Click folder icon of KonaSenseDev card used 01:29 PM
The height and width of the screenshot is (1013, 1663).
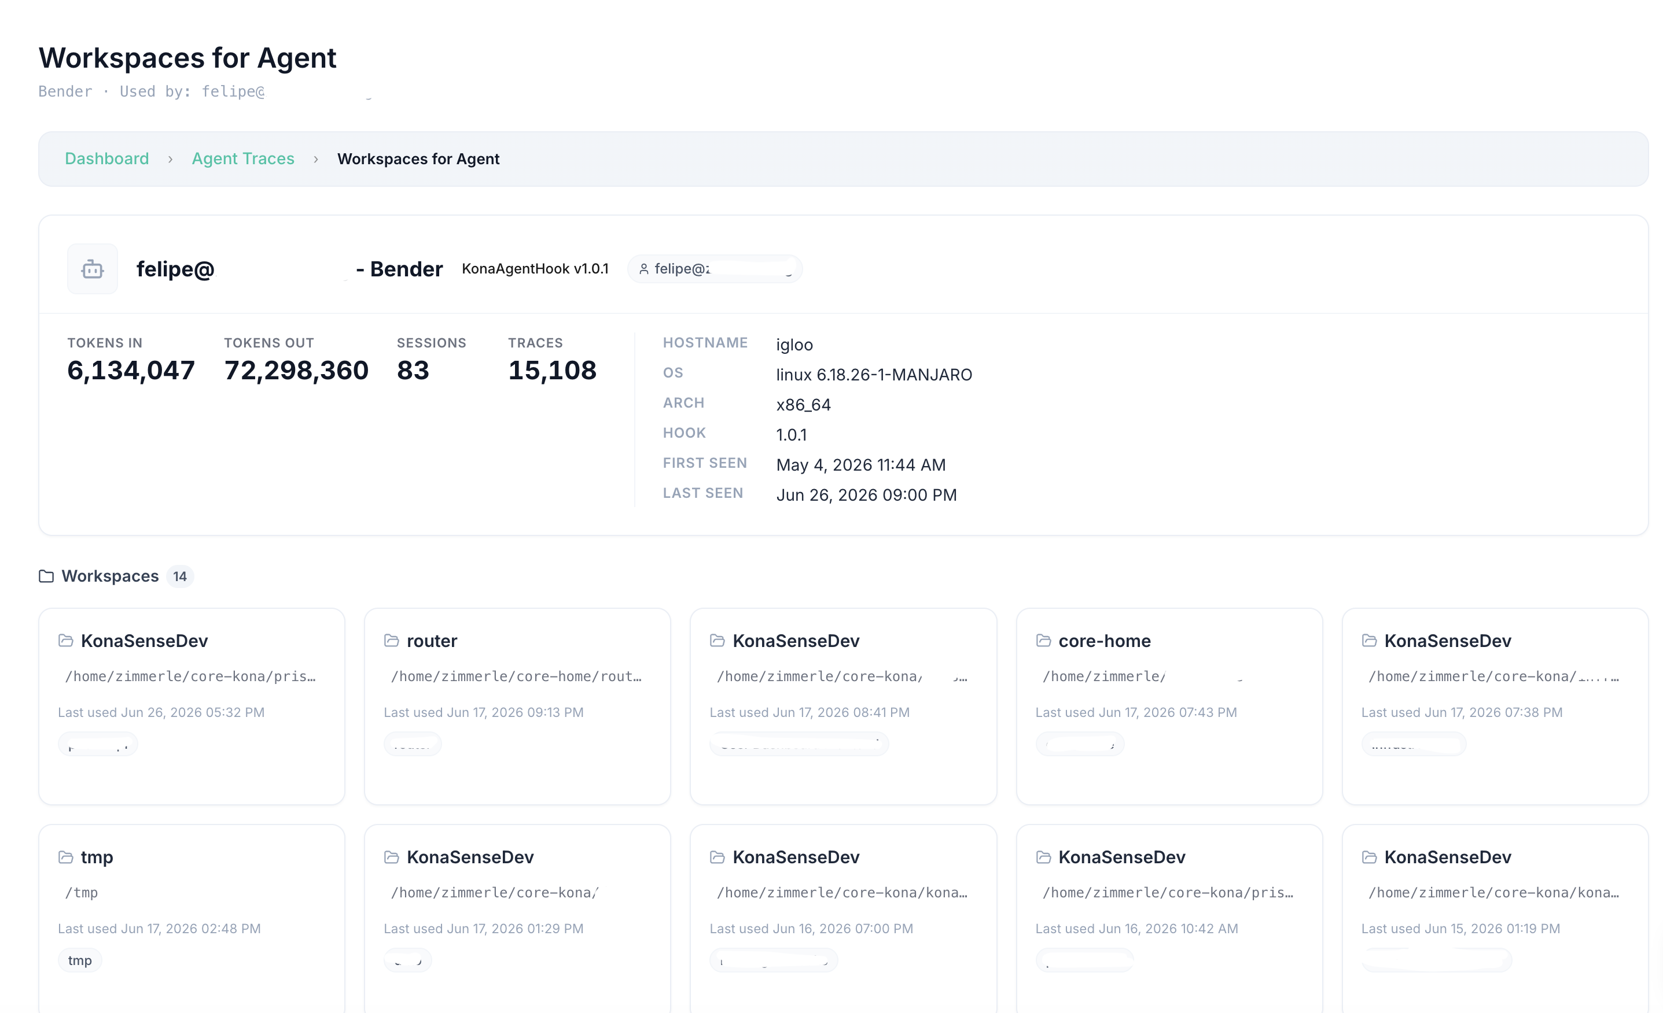(x=392, y=857)
